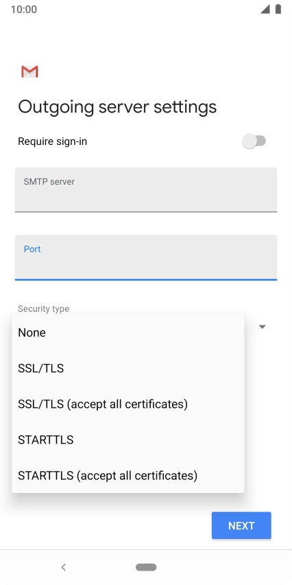Toggle the Require sign-in switch
Viewport: 292px width, 585px height.
254,141
